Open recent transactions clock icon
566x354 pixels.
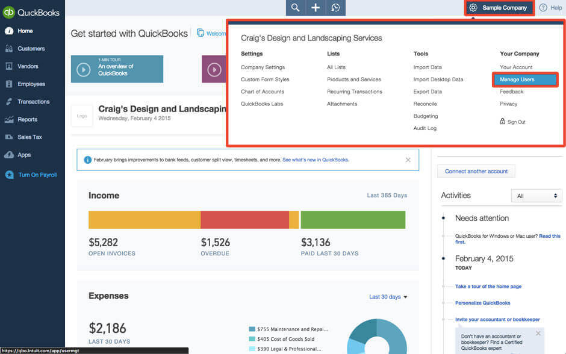tap(335, 8)
